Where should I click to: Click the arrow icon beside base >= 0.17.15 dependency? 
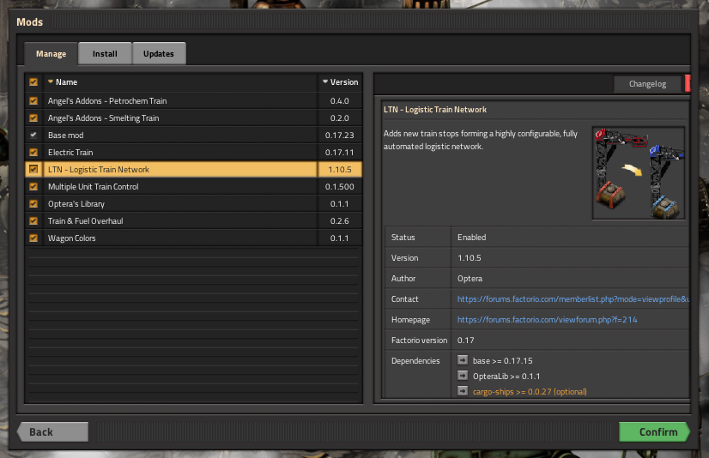pos(463,360)
